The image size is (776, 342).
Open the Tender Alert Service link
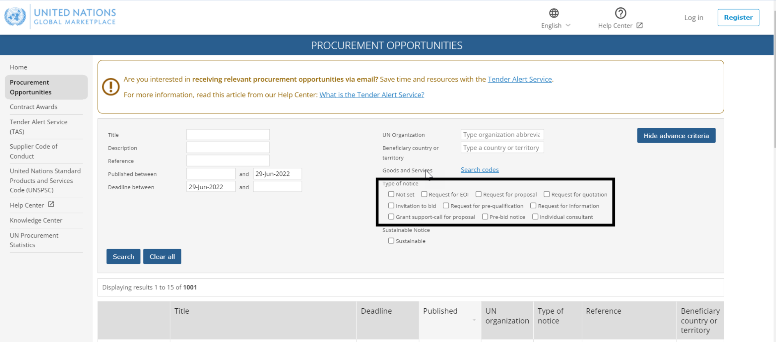pos(519,79)
